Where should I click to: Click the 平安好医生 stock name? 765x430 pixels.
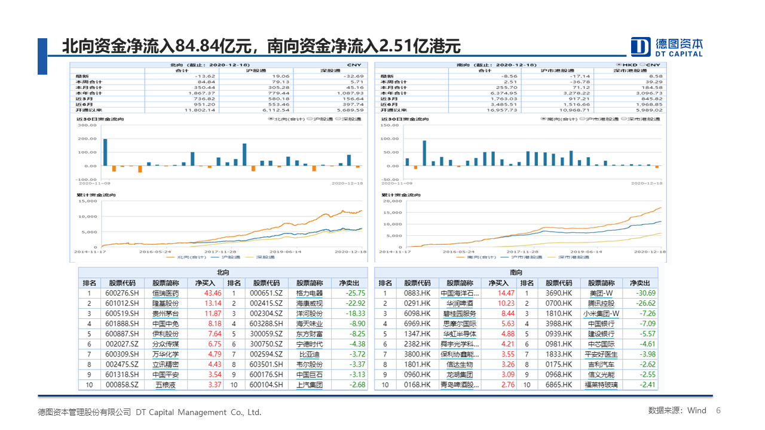[x=602, y=354]
